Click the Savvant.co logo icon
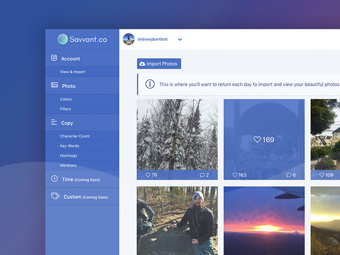Image resolution: width=340 pixels, height=255 pixels. [x=63, y=39]
